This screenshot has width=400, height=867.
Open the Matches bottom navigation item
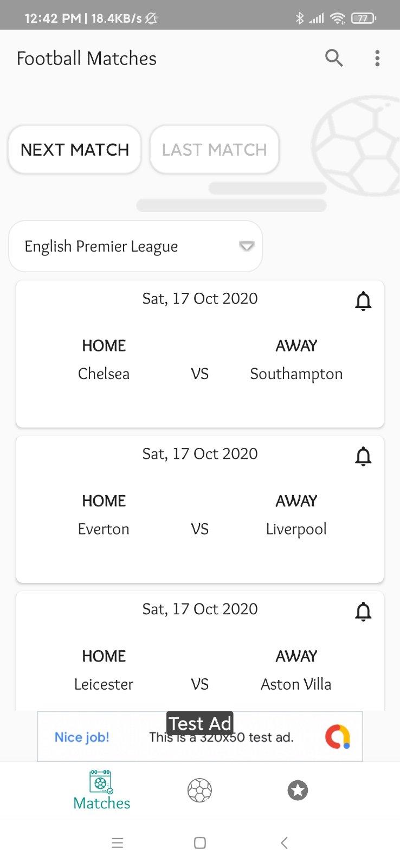(101, 791)
